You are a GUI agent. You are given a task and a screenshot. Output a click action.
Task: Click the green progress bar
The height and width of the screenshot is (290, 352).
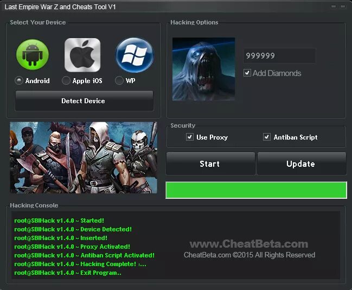[256, 190]
